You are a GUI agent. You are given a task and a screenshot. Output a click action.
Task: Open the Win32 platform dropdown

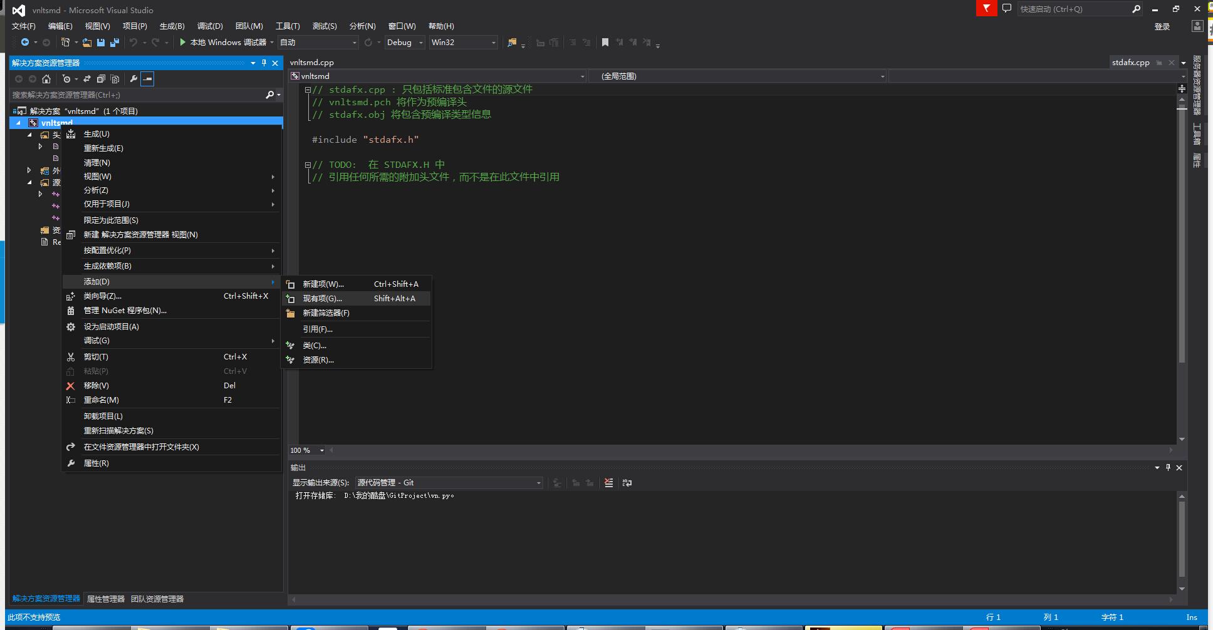click(463, 43)
